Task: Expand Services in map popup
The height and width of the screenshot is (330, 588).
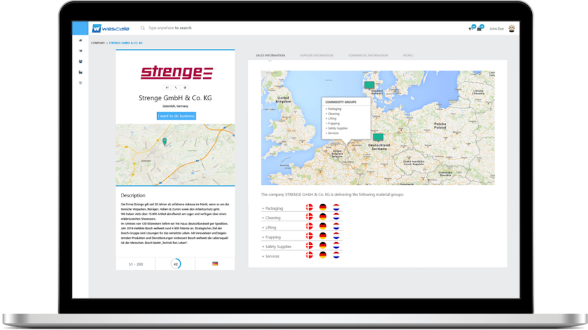Action: [x=332, y=133]
